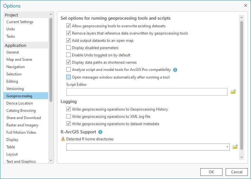Click info icon beside ArcGIS Pro compatibility
Viewport: 251px width, 179px height.
pyautogui.click(x=175, y=70)
